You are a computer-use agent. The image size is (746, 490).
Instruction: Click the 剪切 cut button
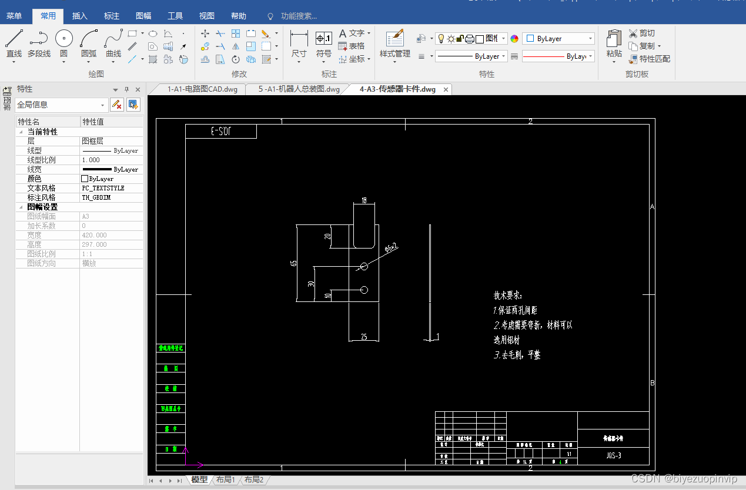pos(641,33)
